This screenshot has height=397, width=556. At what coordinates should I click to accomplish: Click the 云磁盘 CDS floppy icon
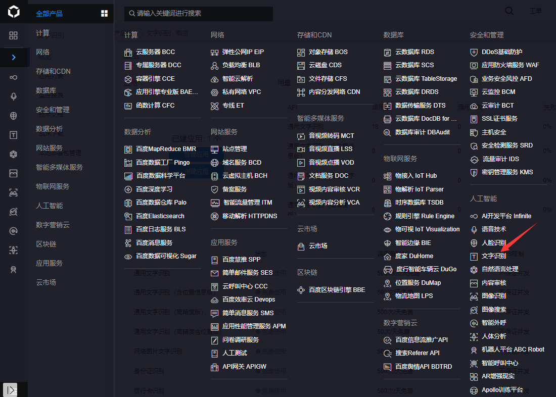pos(301,66)
